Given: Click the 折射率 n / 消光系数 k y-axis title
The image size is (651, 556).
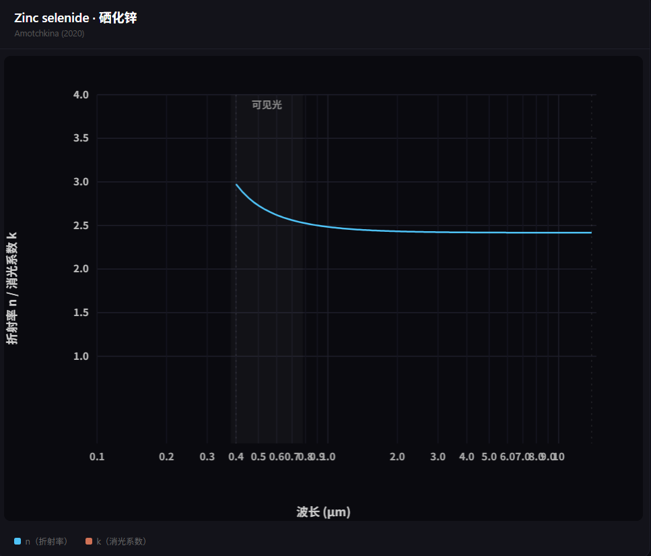Looking at the screenshot, I should click(x=12, y=288).
